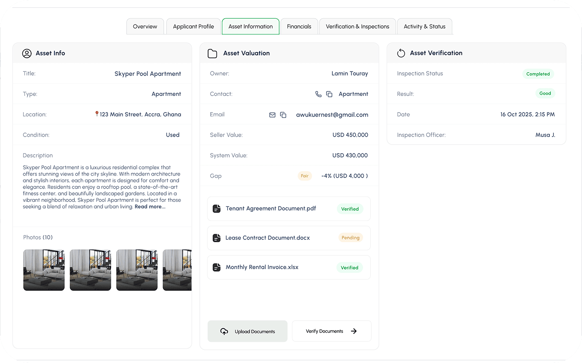Click the Asset Verification refresh icon
This screenshot has width=582, height=363.
[401, 53]
